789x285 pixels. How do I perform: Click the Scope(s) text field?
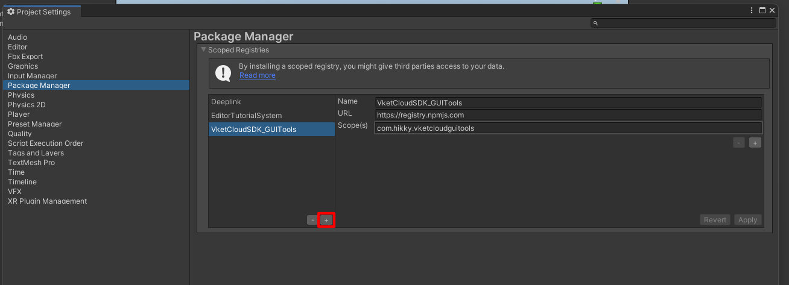tap(568, 128)
